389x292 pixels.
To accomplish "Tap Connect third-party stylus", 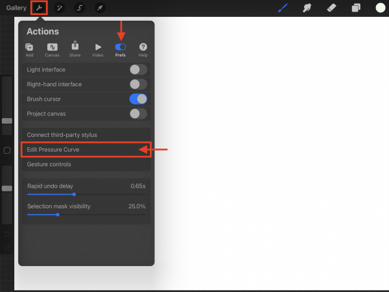I will pyautogui.click(x=86, y=135).
